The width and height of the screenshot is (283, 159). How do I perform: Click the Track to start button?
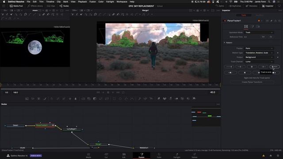point(229,67)
